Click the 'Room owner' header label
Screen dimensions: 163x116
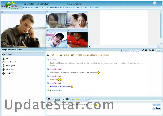pos(75,4)
